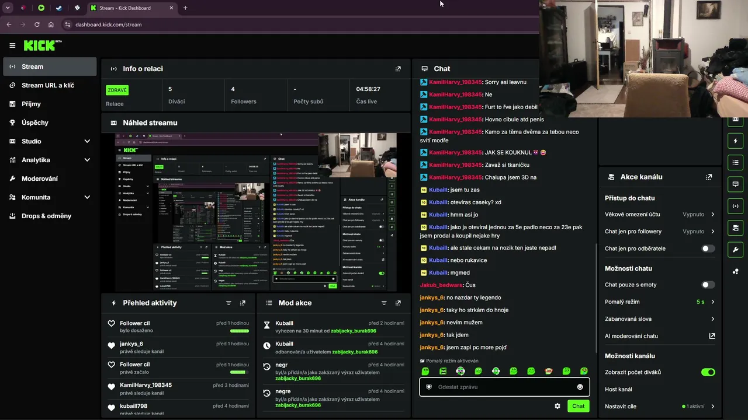748x420 pixels.
Task: Click the chat panel scrollbar
Action: point(595,297)
